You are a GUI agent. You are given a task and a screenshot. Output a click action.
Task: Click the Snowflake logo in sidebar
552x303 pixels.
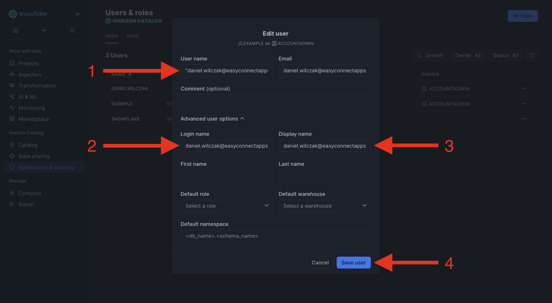28,14
